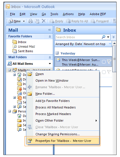Collapse the Favorite Folders section

[x=50, y=37]
